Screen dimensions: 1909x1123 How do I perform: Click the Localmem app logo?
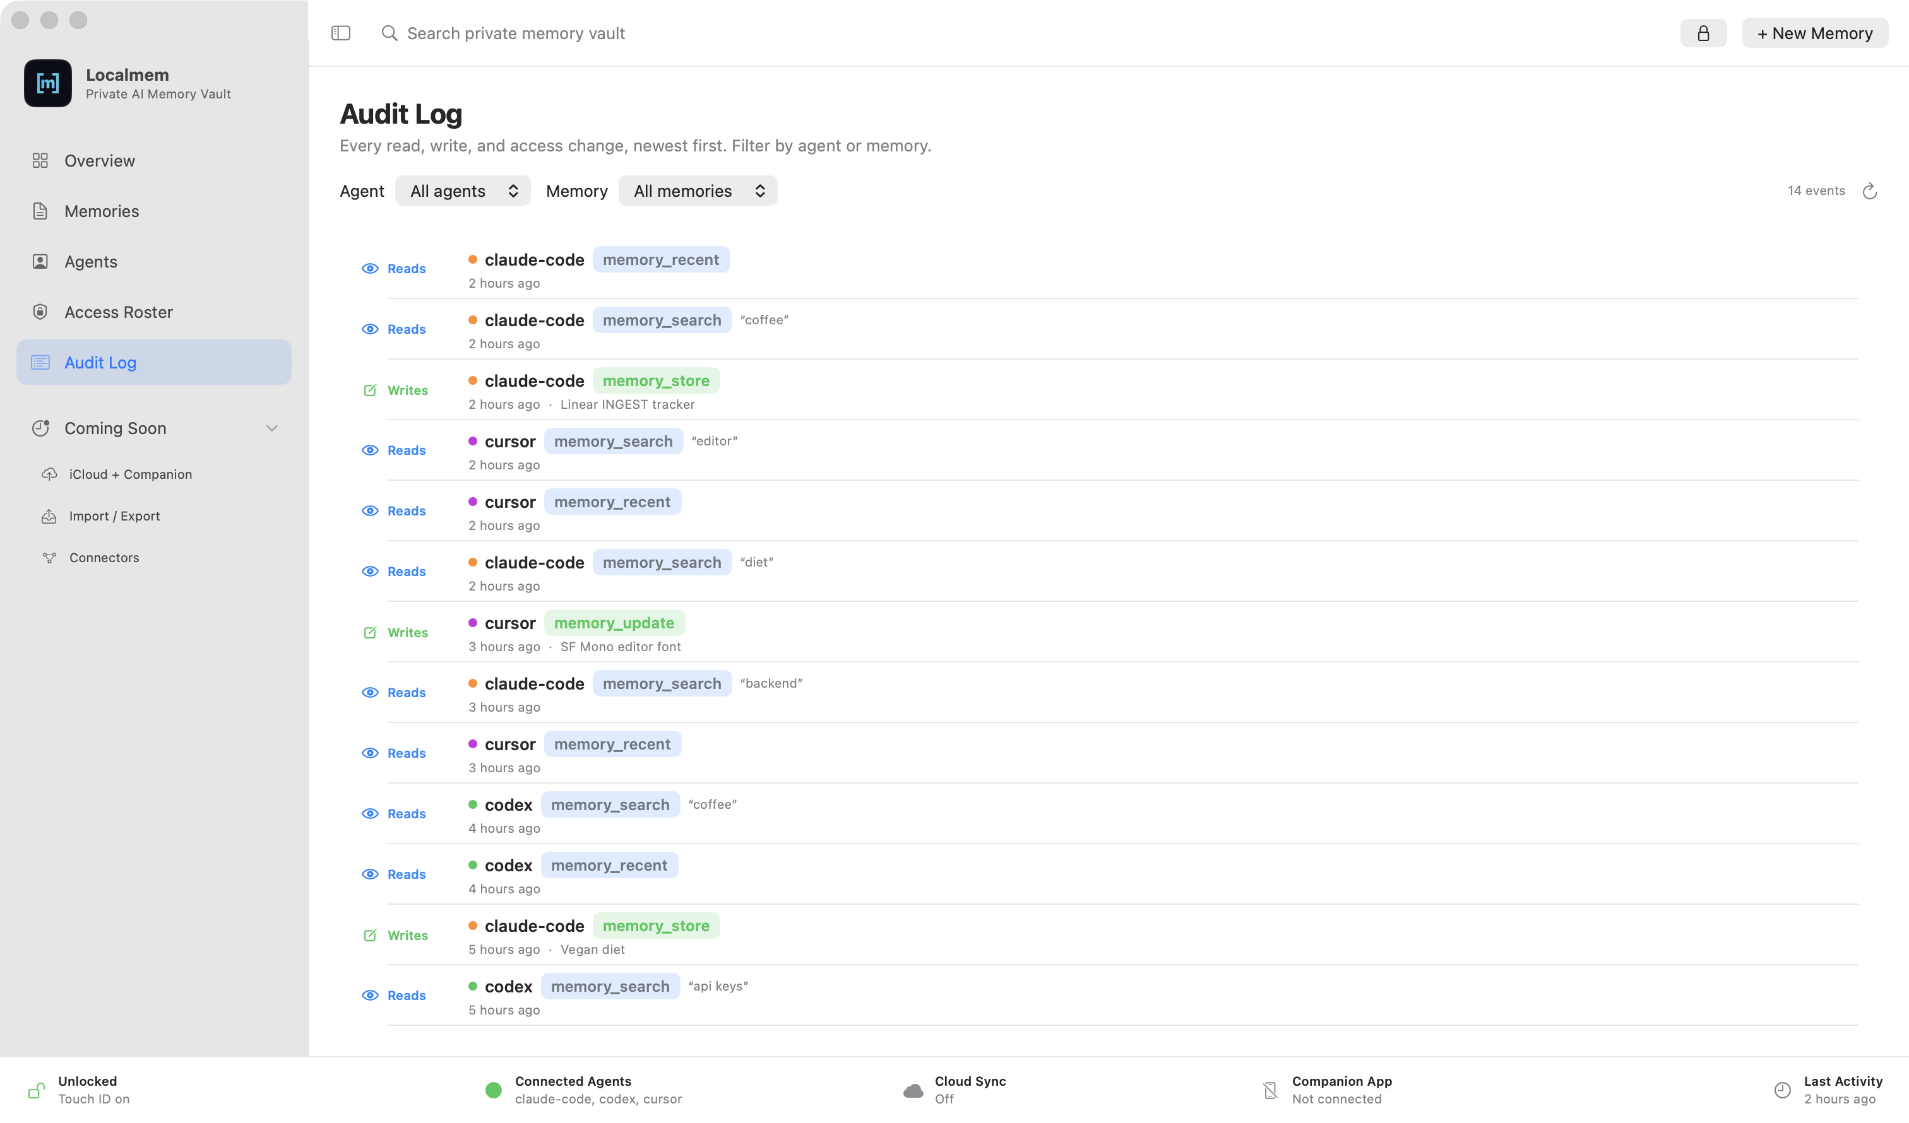point(48,83)
